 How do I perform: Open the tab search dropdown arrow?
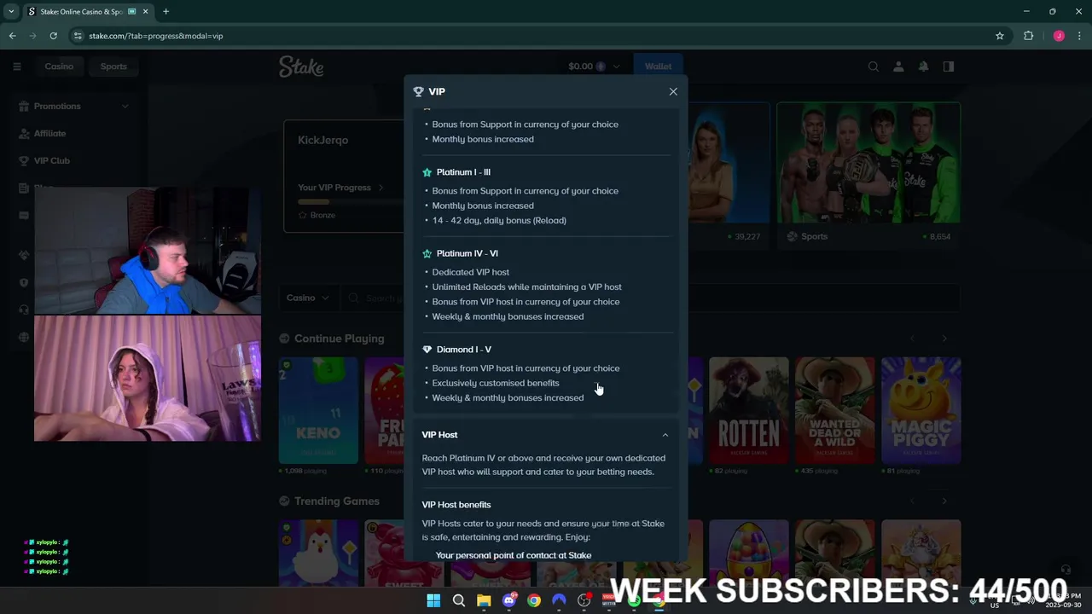[11, 12]
